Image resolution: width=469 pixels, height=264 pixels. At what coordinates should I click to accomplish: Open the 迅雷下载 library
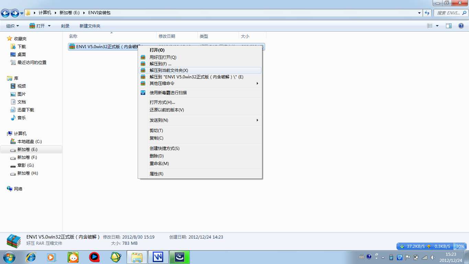[x=25, y=110]
